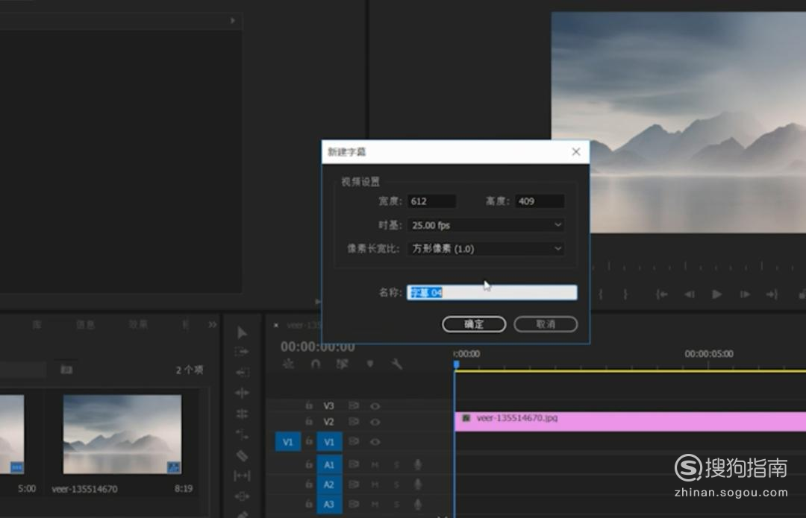
Task: Select the Track Select Backward tool
Action: [x=242, y=372]
